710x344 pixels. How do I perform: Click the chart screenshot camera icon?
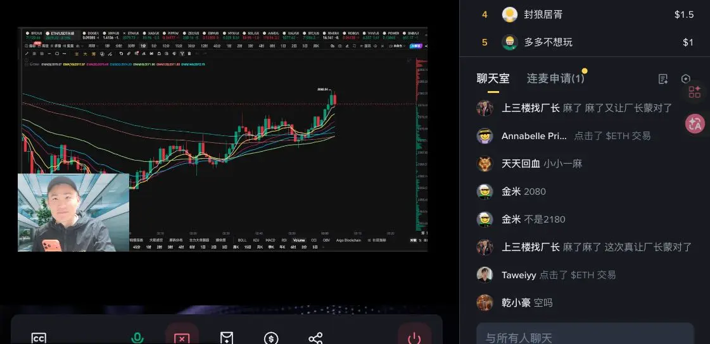click(x=339, y=46)
